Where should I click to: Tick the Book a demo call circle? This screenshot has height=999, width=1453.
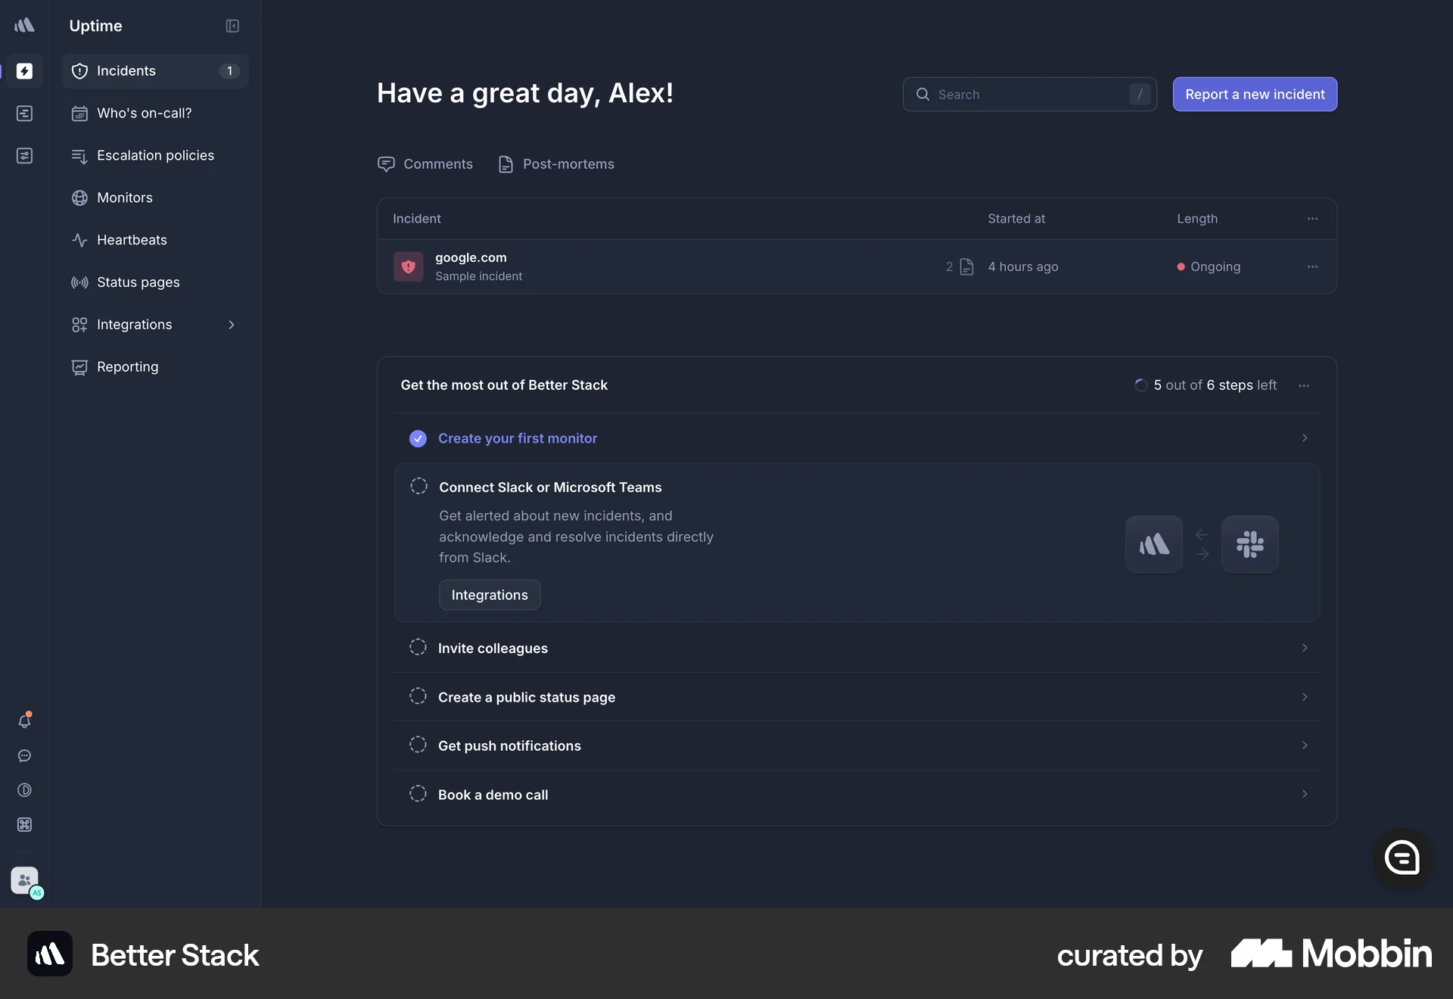417,794
